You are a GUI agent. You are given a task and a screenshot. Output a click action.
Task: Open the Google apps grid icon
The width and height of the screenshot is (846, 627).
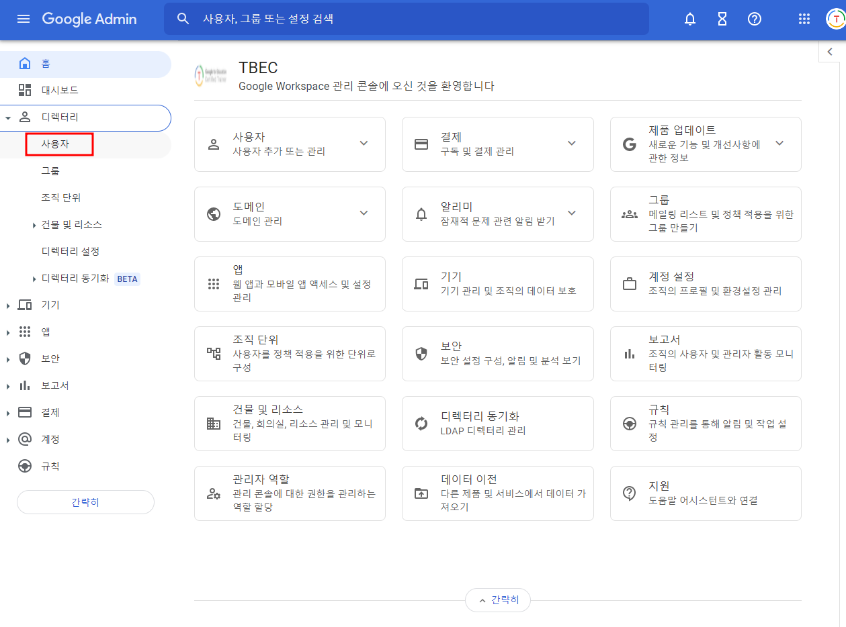[x=804, y=19]
